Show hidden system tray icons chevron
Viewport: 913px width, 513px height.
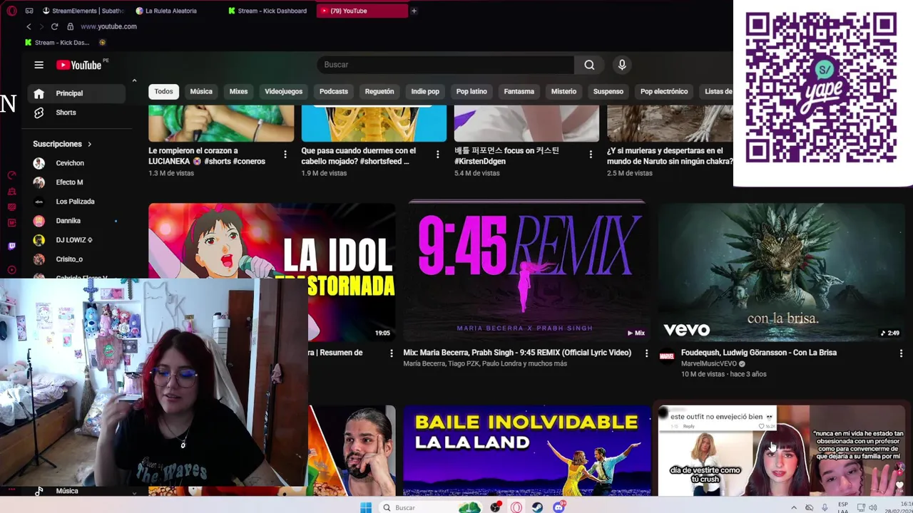click(794, 507)
